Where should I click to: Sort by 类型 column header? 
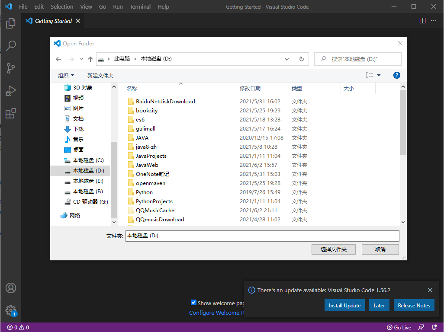click(315, 89)
